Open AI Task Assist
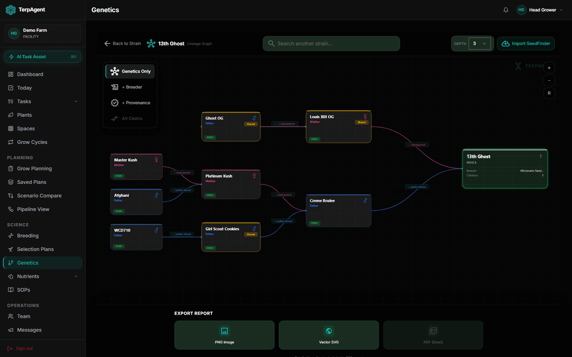This screenshot has width=572, height=357. (43, 56)
